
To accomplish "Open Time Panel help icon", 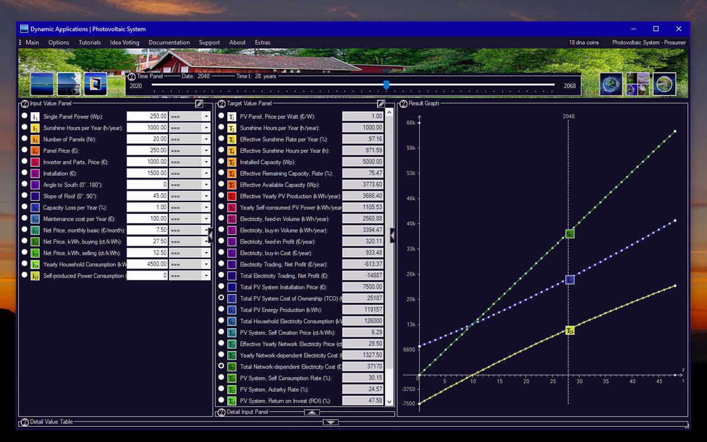I will (132, 76).
